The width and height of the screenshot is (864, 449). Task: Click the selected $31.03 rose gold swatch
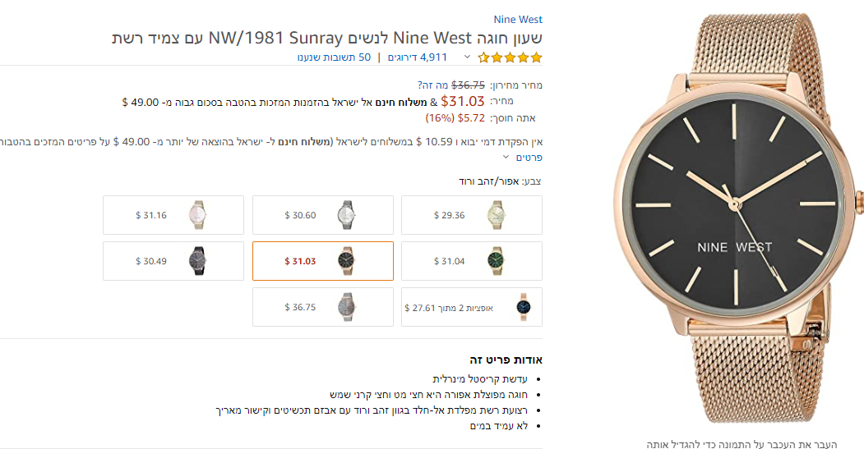322,261
